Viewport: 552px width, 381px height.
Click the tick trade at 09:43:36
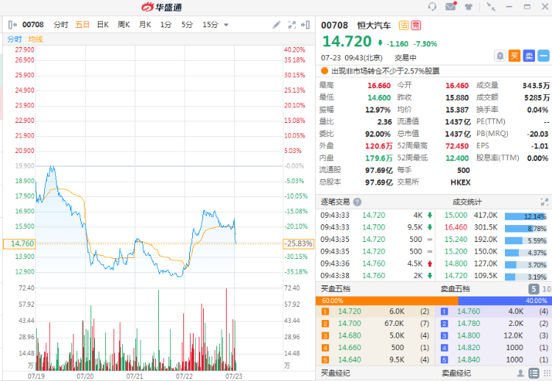point(376,263)
